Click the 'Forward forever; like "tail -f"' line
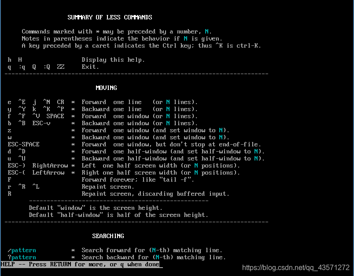Screen dimensions: 354x276 [x=138, y=180]
